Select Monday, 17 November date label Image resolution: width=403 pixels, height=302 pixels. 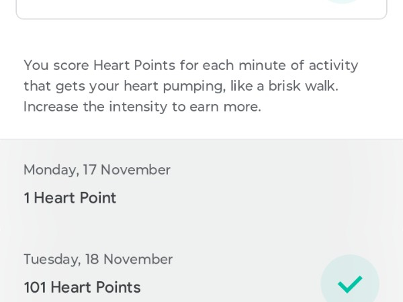(97, 170)
